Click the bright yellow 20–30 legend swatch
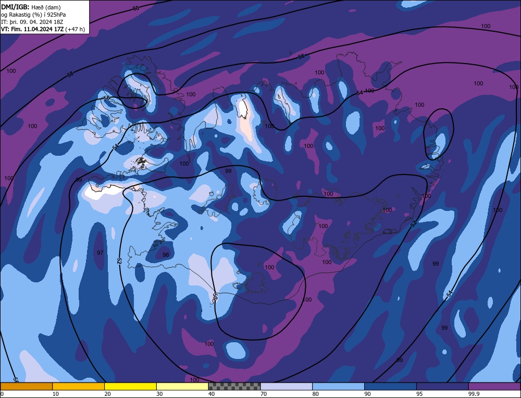521x398 pixels. pyautogui.click(x=131, y=387)
